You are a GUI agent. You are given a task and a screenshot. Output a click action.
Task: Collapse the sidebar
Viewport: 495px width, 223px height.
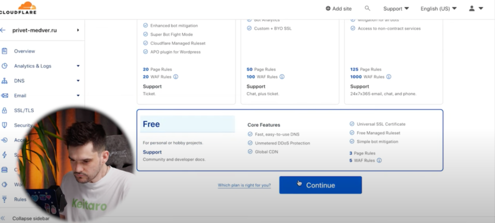25,218
